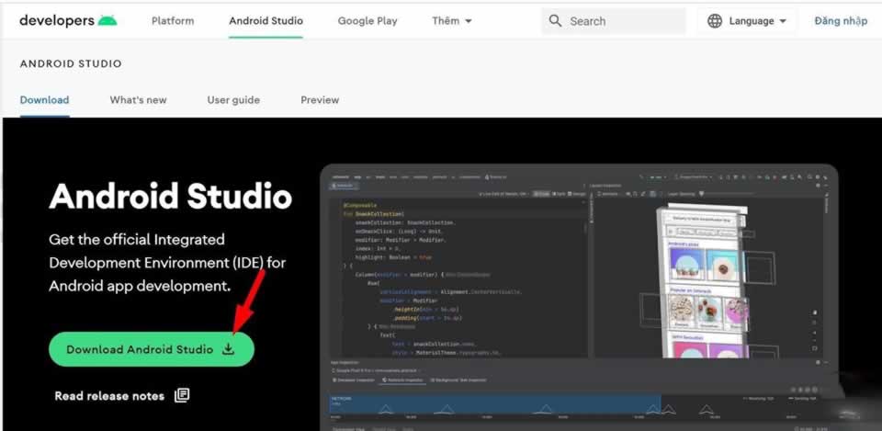Select the Android Studio nav tab
Image resolution: width=882 pixels, height=431 pixels.
pyautogui.click(x=266, y=21)
